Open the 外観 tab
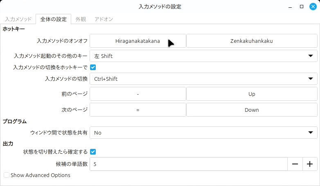The height and width of the screenshot is (186, 320). tap(81, 19)
